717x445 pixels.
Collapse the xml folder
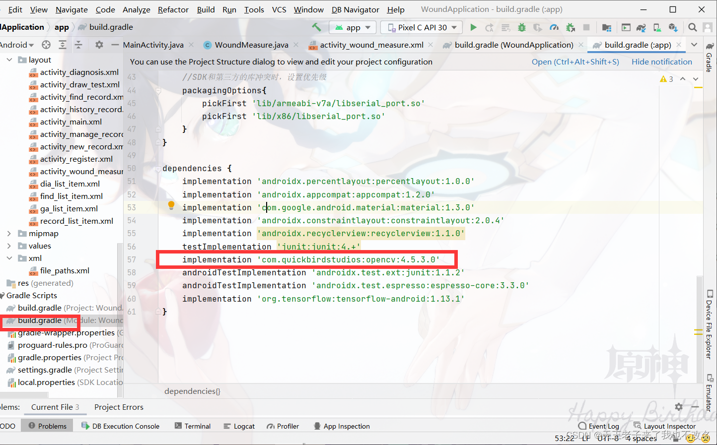coord(9,258)
